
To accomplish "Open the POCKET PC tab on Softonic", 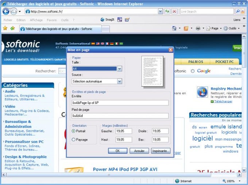I will click(x=224, y=62).
